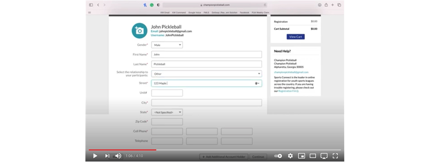Viewport: 430px width, 163px height.
Task: Click the Last Name field
Action: click(x=206, y=64)
